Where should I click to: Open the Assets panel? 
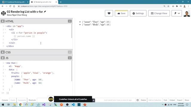[x=13, y=100]
